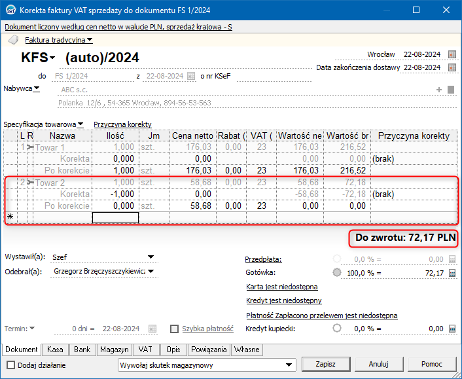Switch to the Własne tab

click(247, 350)
